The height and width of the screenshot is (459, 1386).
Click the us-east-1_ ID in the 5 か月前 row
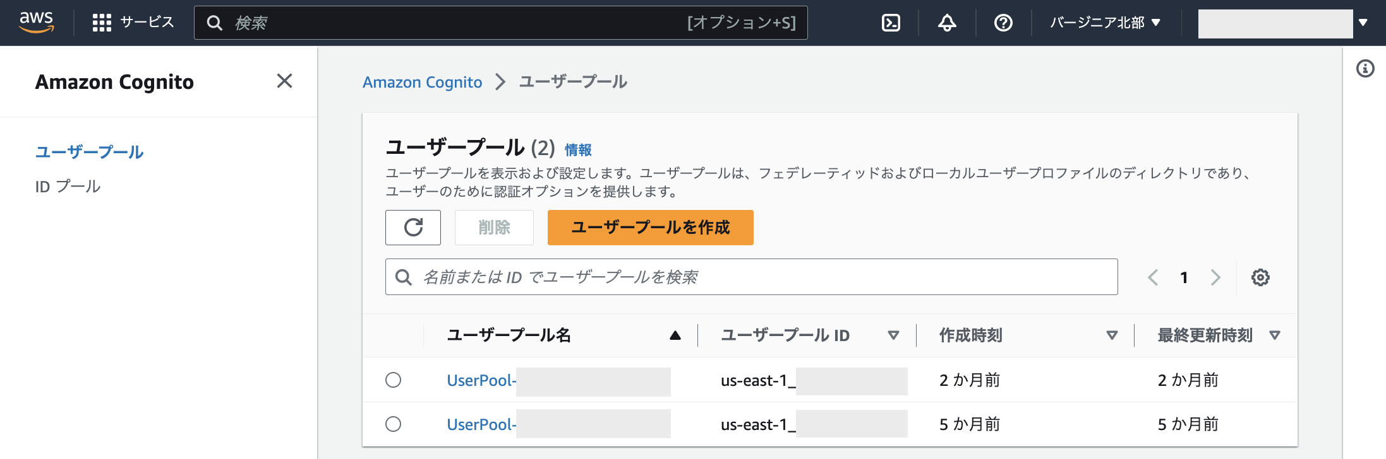coord(758,424)
